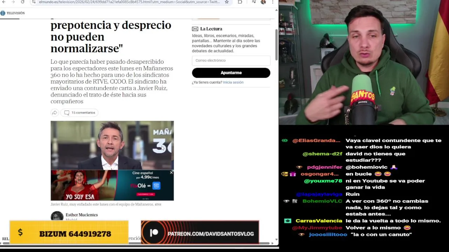Click chat username @youxme78
Screen dimensions: 449x252
click(323, 181)
